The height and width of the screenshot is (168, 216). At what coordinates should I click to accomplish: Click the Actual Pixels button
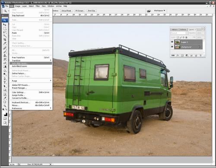67,11
